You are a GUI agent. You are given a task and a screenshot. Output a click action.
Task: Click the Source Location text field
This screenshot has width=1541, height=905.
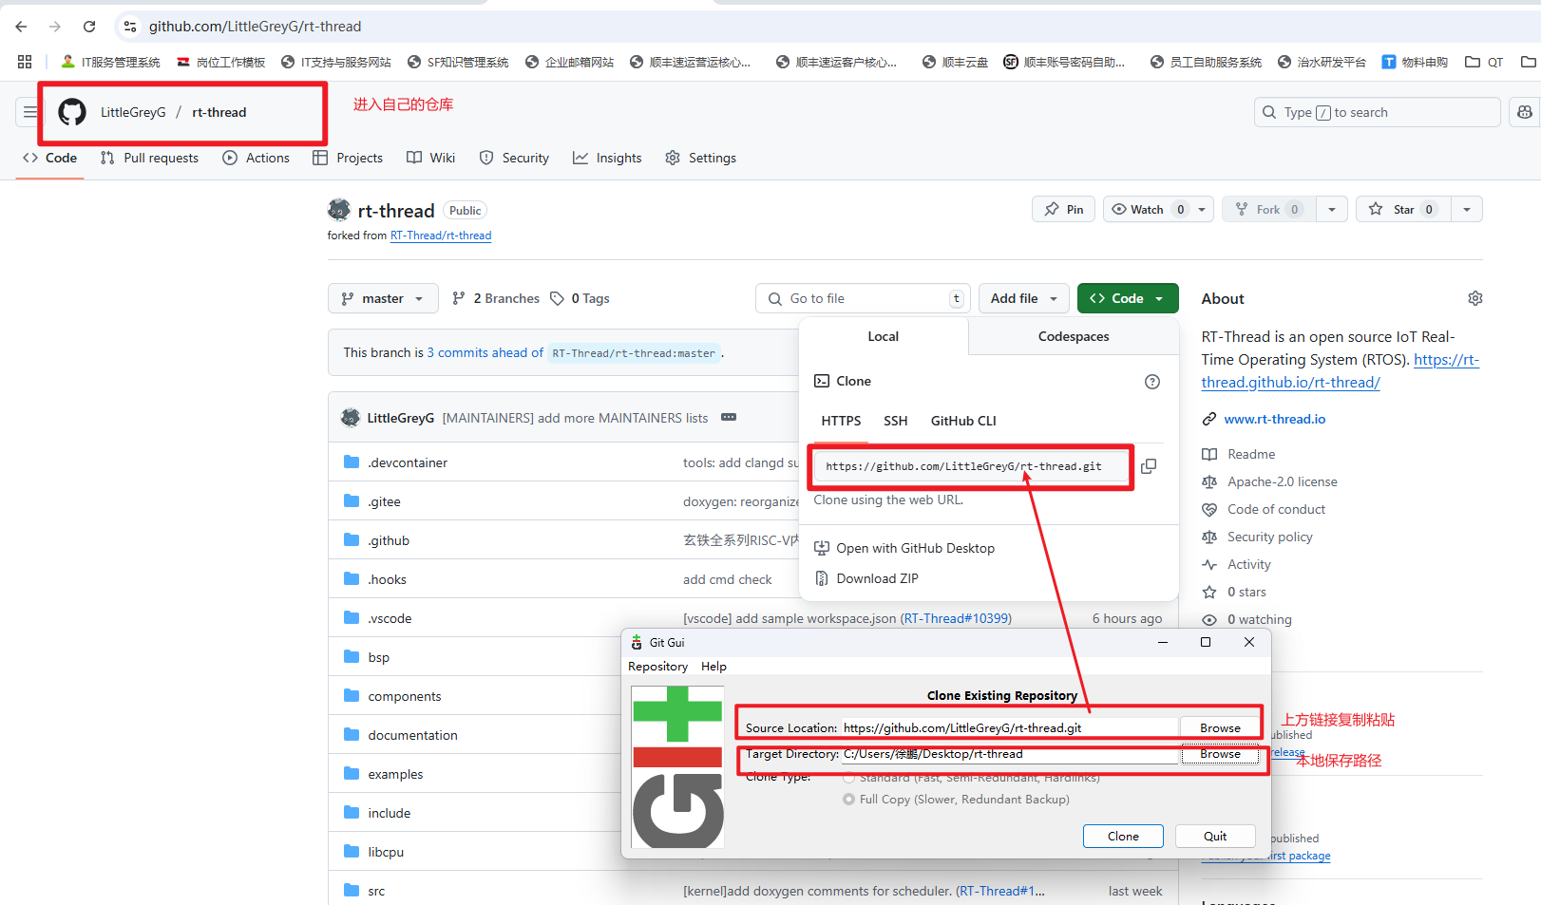[1010, 728]
